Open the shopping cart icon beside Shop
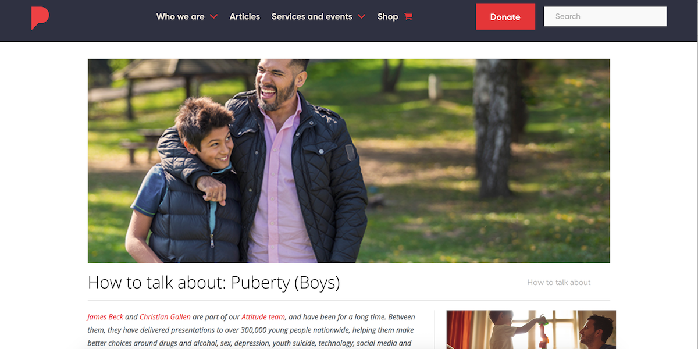Viewport: 698px width, 349px height. tap(408, 16)
